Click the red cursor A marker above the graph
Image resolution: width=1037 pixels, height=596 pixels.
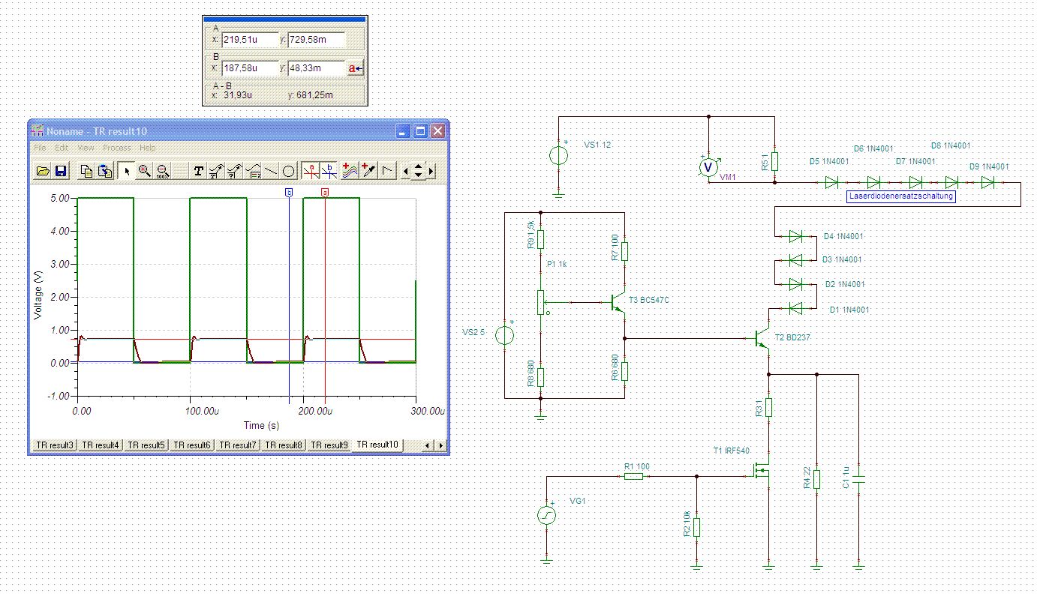[x=325, y=193]
